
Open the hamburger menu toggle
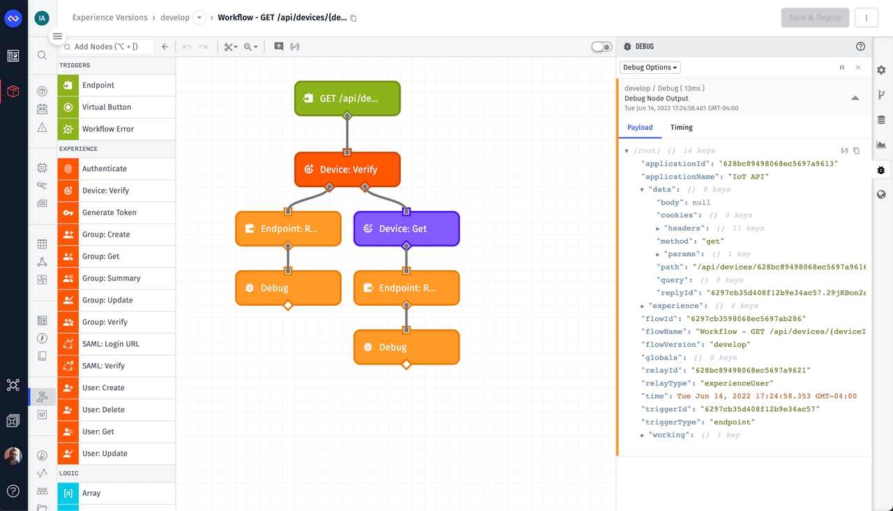pos(57,36)
